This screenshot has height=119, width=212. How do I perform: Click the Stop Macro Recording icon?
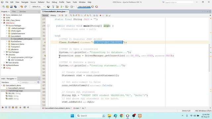pyautogui.click(x=103, y=16)
